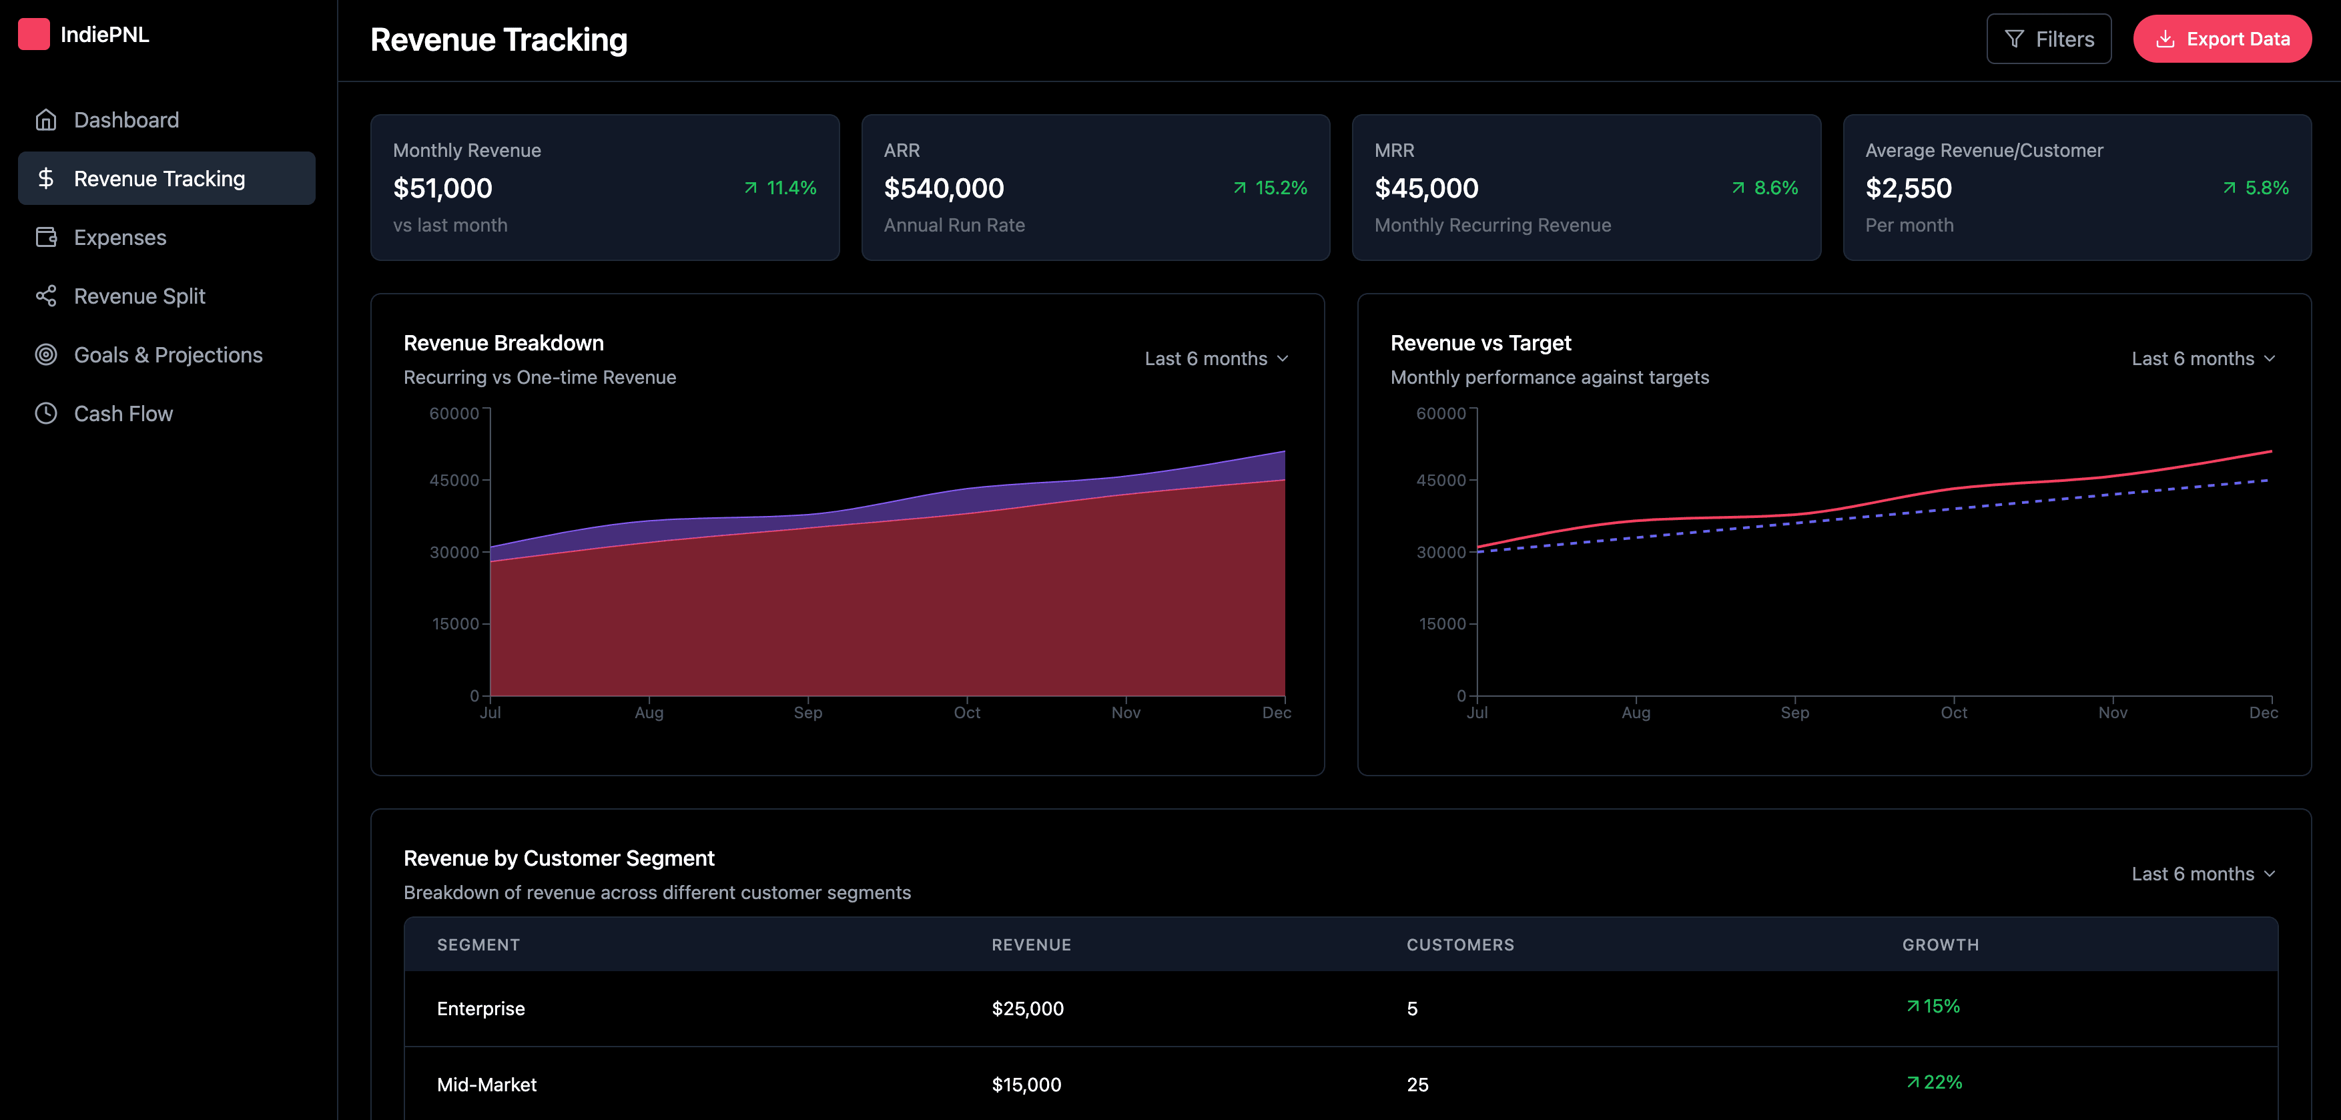Click the download icon in Export Data

2165,39
